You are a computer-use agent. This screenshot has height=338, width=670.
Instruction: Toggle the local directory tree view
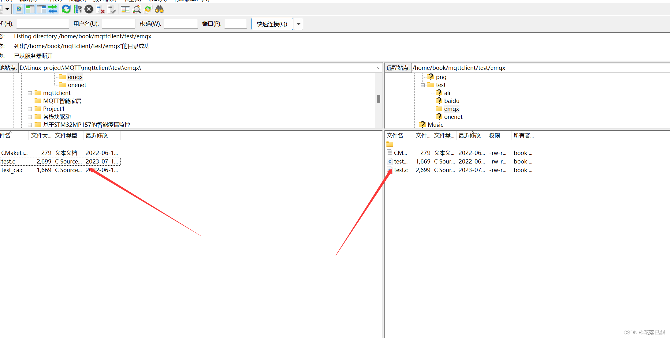pos(30,9)
